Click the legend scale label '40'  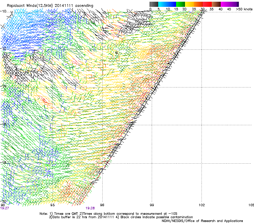[x=220, y=9]
